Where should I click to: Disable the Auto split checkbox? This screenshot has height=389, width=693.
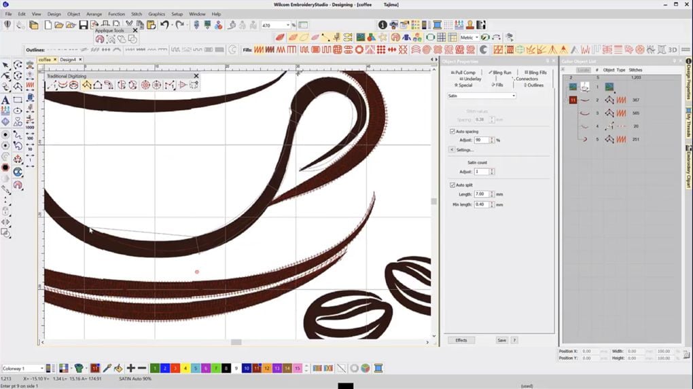[452, 185]
